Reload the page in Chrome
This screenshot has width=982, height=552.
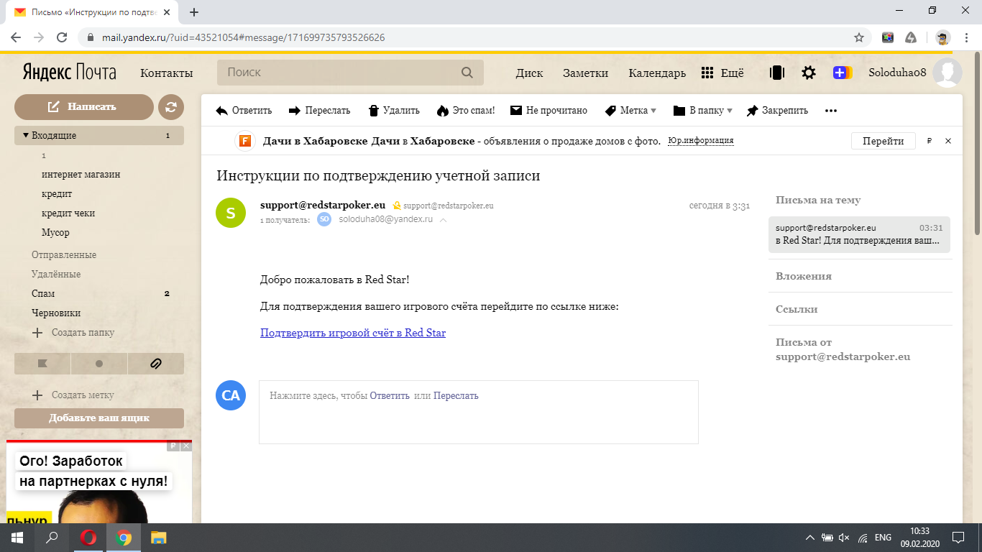[62, 37]
